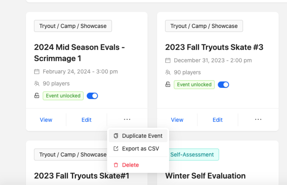Toggle the event lock switch for Fall Tryouts Skate #3

pyautogui.click(x=223, y=85)
